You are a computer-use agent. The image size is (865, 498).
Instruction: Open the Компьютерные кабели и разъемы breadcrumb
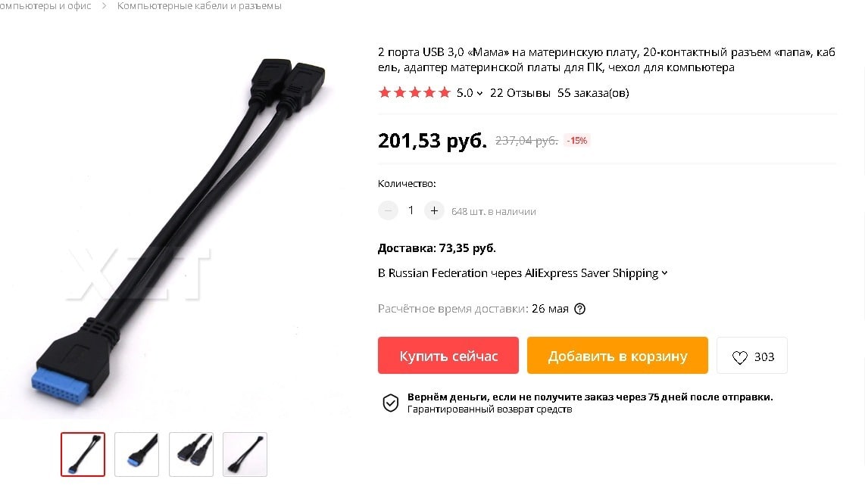pos(199,5)
